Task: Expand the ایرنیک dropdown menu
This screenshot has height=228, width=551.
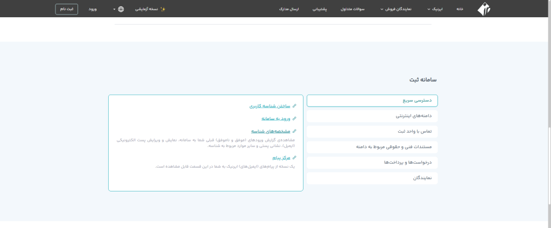Action: click(435, 9)
